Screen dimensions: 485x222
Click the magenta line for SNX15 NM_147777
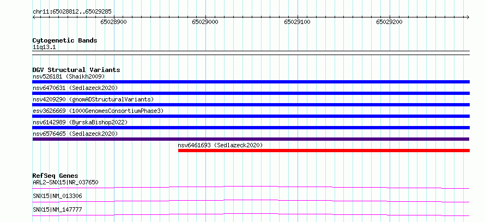click(251, 214)
